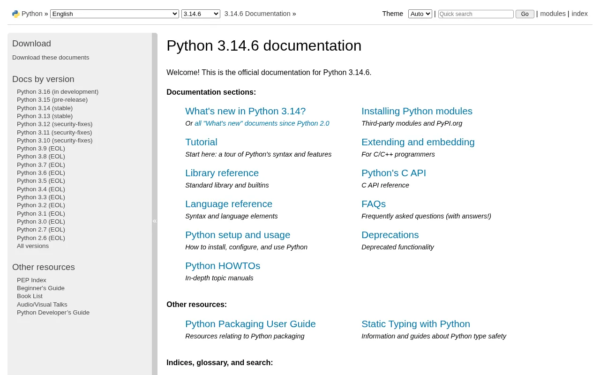Click the Python logo icon
This screenshot has height=375, width=600.
tap(16, 14)
